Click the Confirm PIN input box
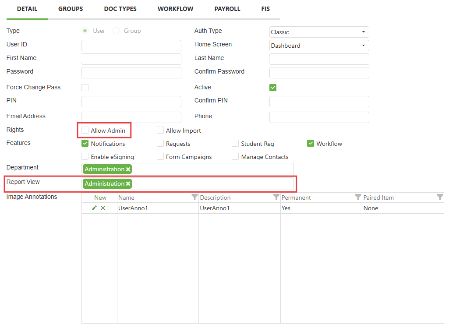This screenshot has width=449, height=328. coord(319,102)
